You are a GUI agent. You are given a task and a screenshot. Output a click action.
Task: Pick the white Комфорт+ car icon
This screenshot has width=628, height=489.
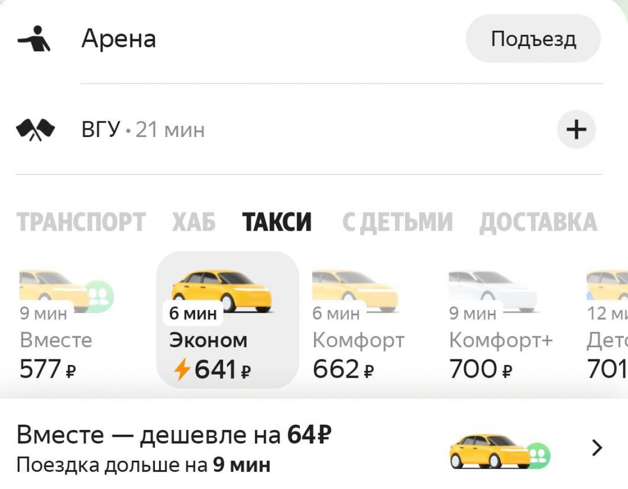493,289
